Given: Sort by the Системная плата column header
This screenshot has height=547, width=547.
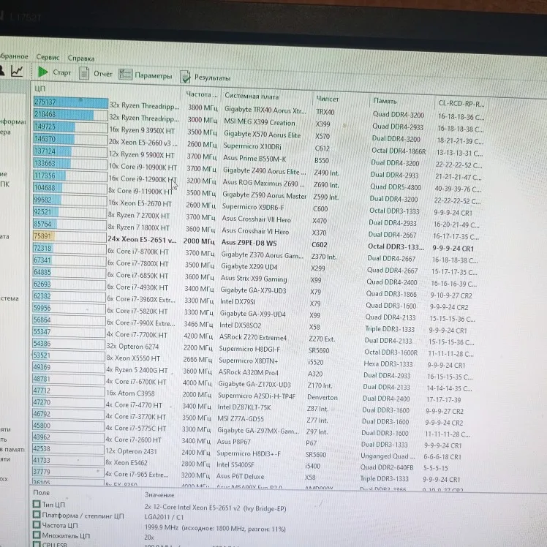Looking at the screenshot, I should coord(252,96).
